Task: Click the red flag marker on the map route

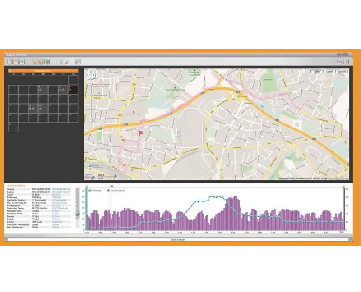Action: (x=141, y=132)
